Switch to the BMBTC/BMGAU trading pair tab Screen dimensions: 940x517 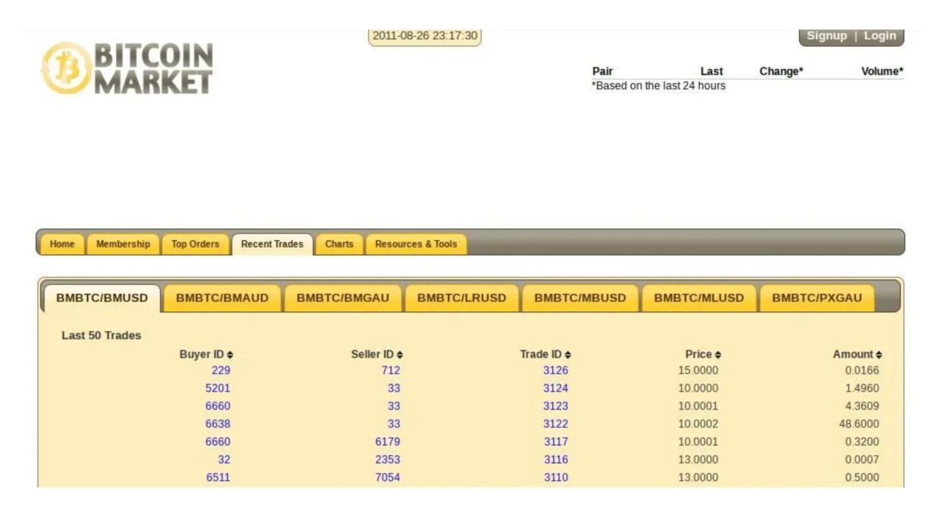(x=342, y=297)
